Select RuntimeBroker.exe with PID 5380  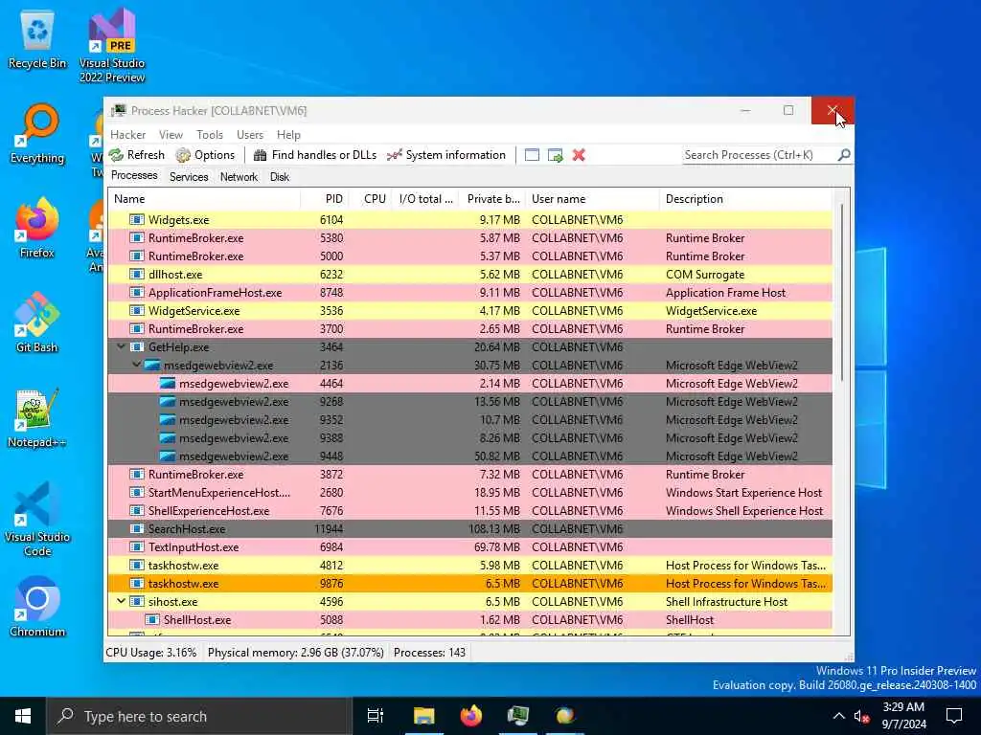(469, 237)
